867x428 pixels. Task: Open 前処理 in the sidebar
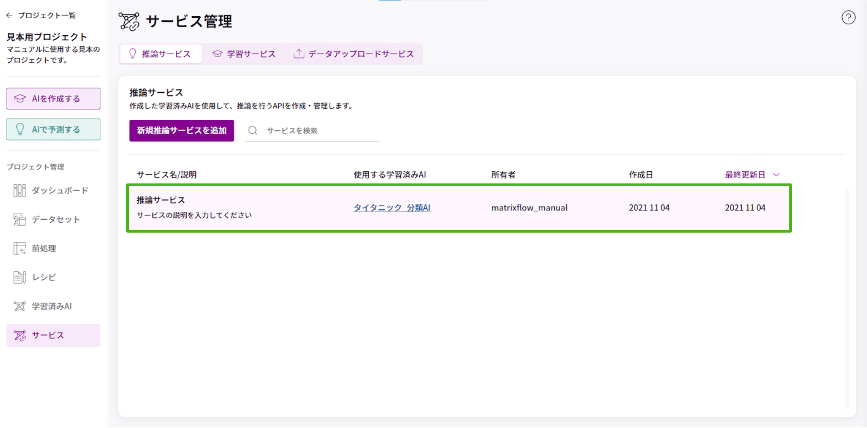53,248
